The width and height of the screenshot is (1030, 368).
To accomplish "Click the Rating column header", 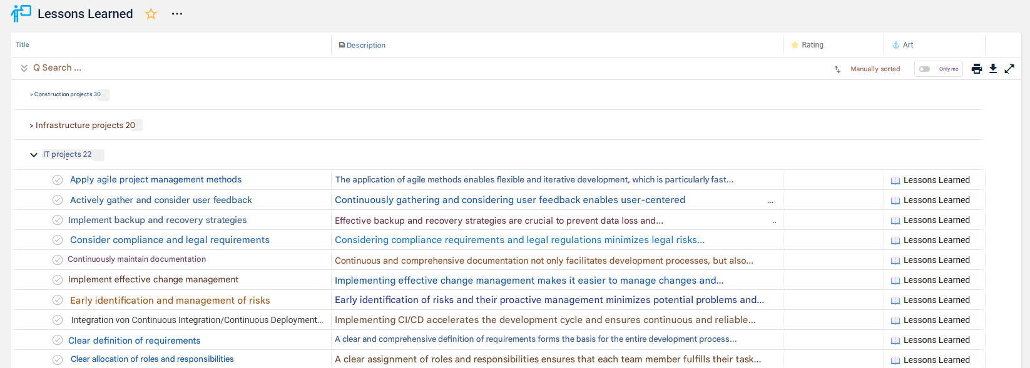I will (x=812, y=45).
